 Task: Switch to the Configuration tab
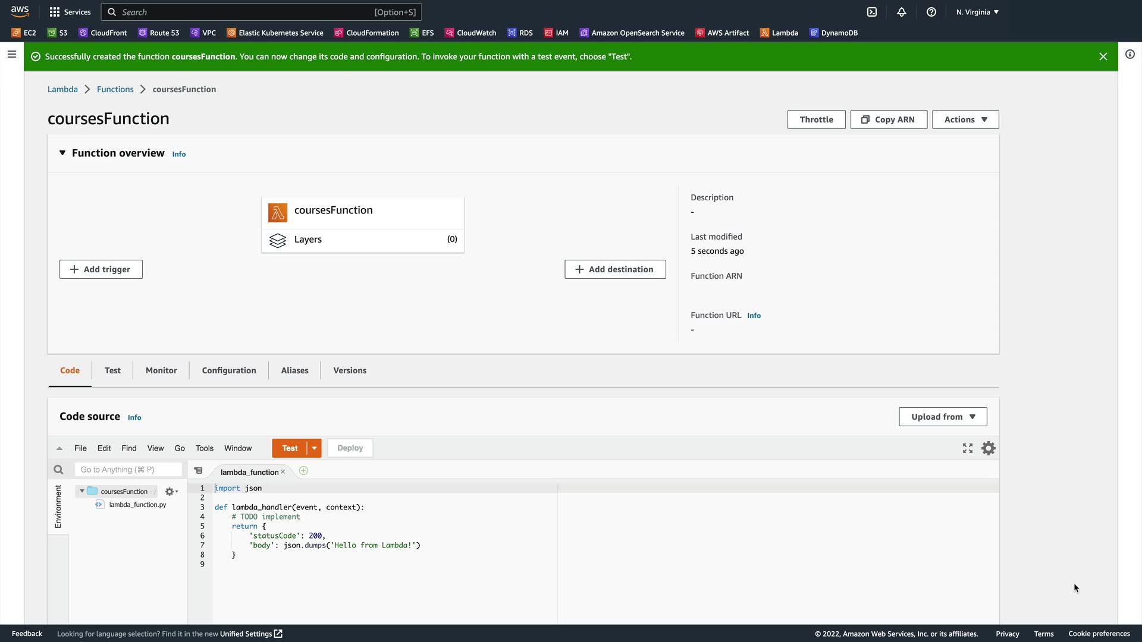pyautogui.click(x=229, y=370)
